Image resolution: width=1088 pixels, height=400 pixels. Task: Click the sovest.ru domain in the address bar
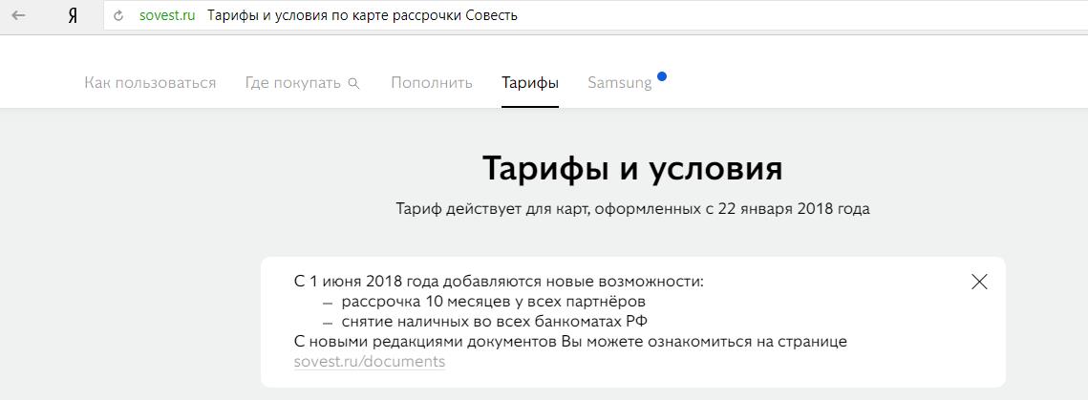tap(167, 15)
